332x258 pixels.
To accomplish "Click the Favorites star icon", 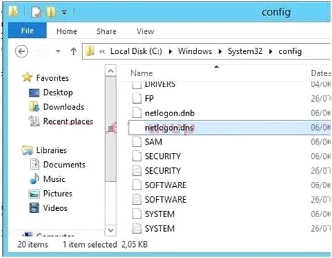I will [x=27, y=77].
